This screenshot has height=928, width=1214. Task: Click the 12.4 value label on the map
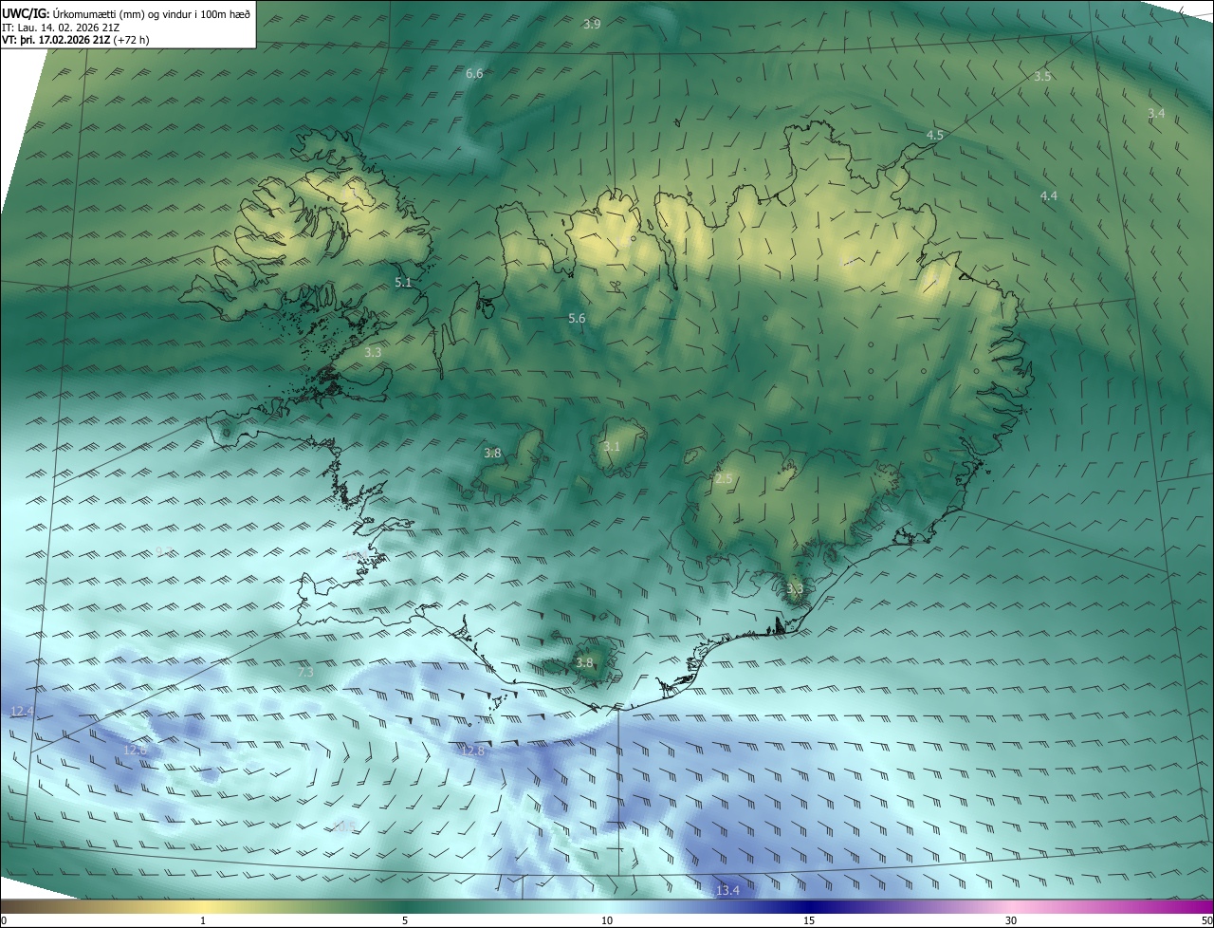tap(22, 711)
